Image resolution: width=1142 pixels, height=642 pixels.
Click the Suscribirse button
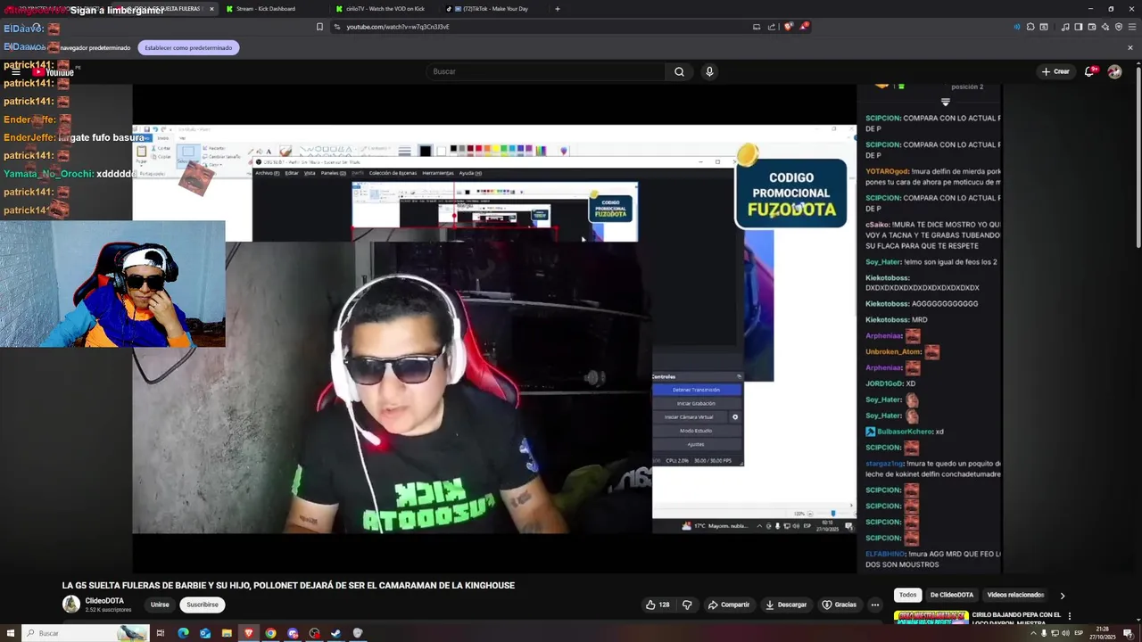point(203,605)
